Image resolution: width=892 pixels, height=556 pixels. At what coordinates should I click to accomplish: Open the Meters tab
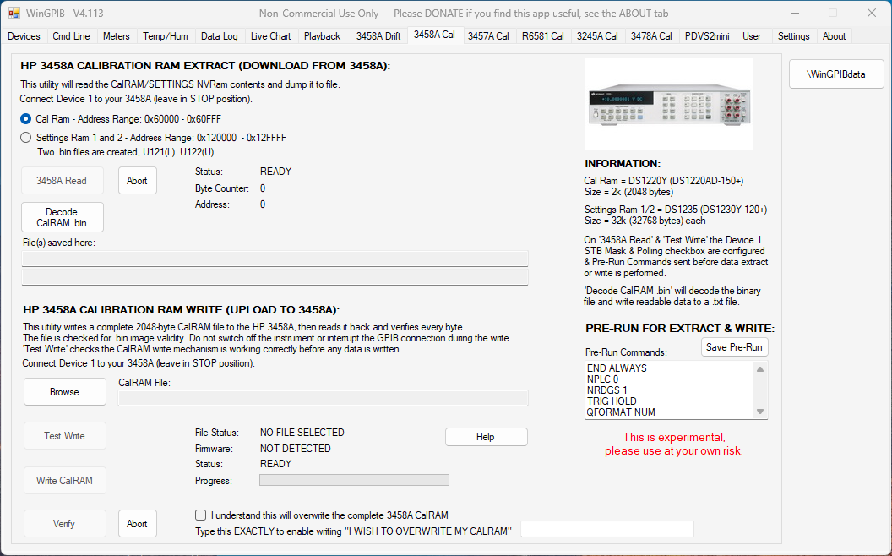[116, 35]
